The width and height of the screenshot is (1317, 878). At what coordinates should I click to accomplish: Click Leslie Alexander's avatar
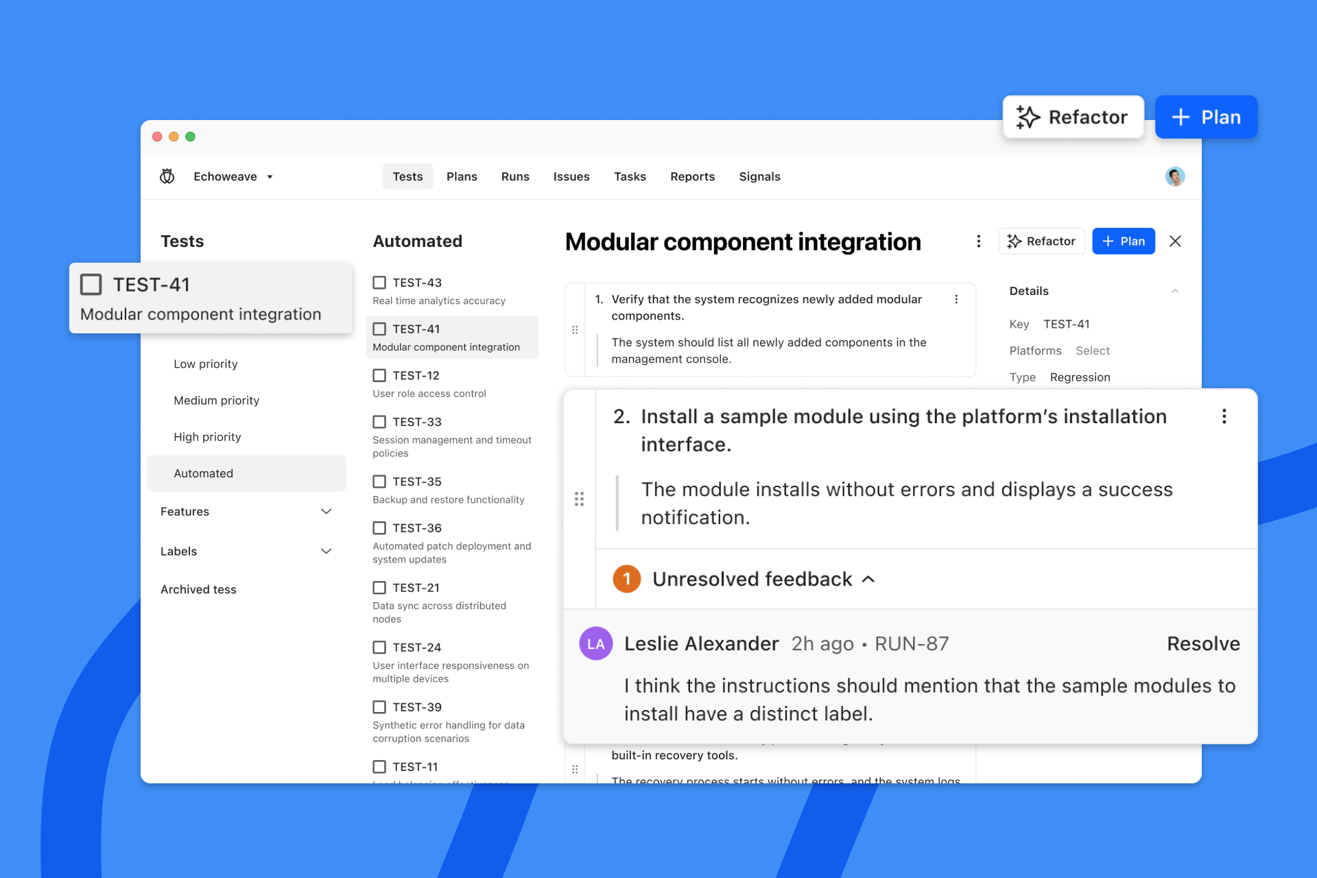tap(595, 643)
